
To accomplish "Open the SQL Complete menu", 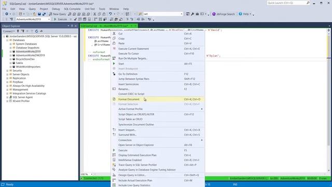I will (72, 9).
